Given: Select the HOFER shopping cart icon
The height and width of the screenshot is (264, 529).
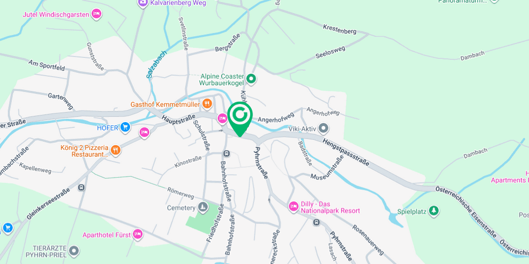Looking at the screenshot, I should (x=125, y=127).
